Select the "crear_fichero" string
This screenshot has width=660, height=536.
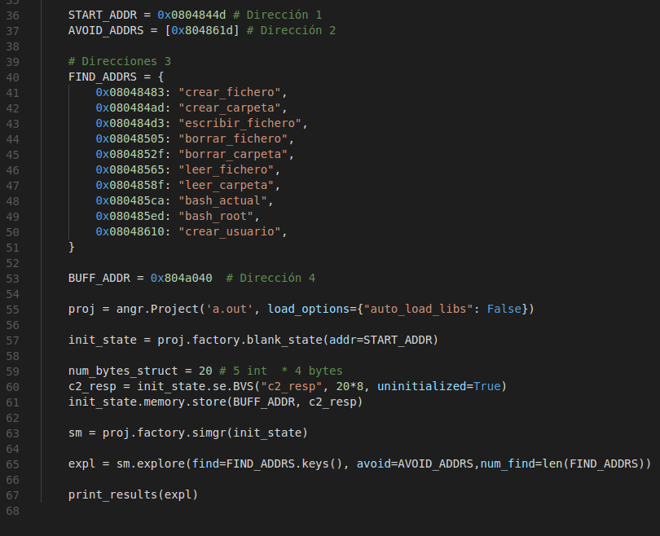[x=230, y=93]
